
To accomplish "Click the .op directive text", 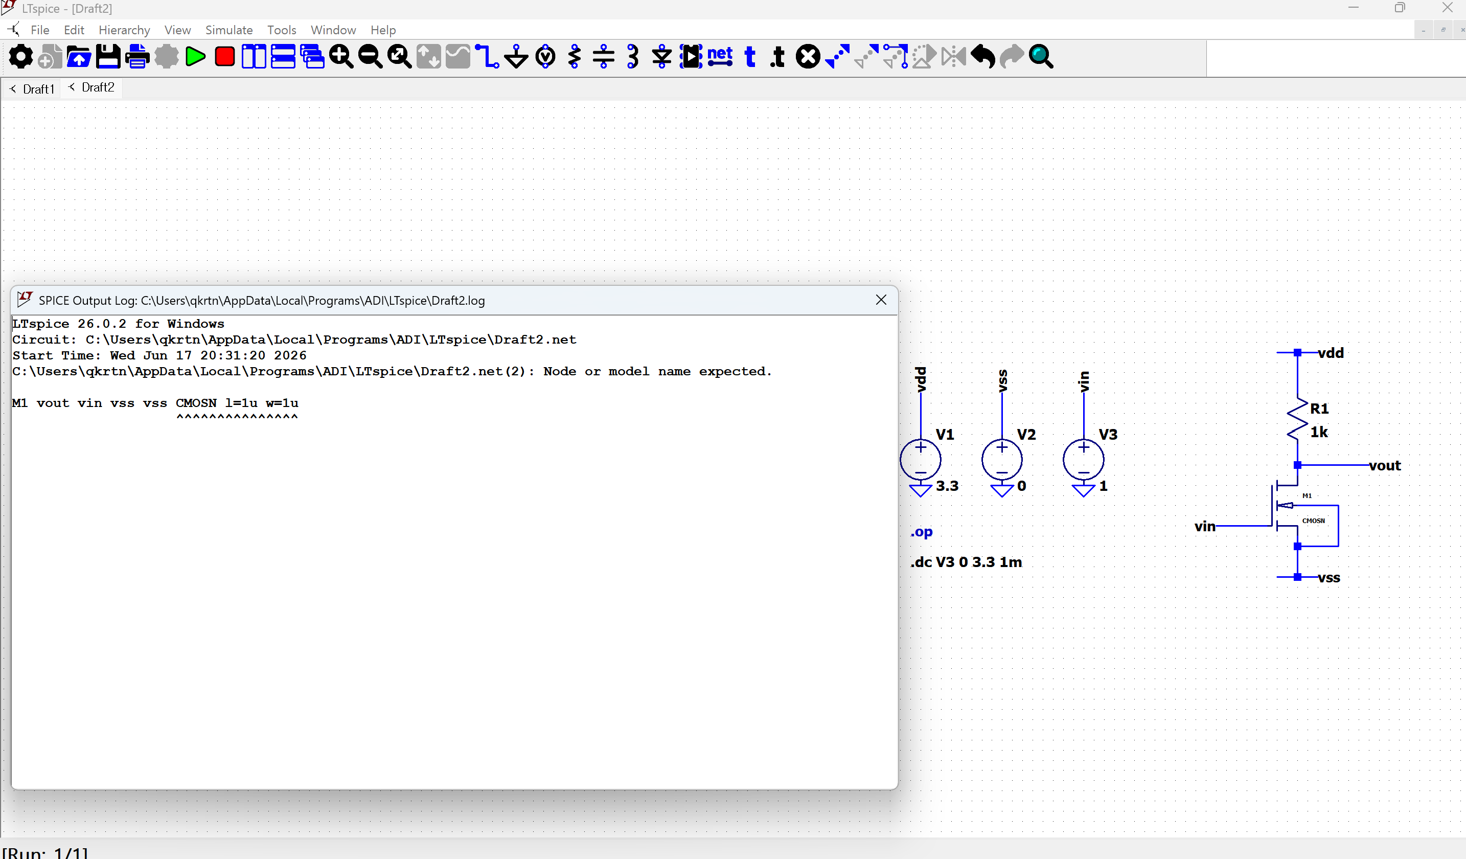I will tap(922, 531).
